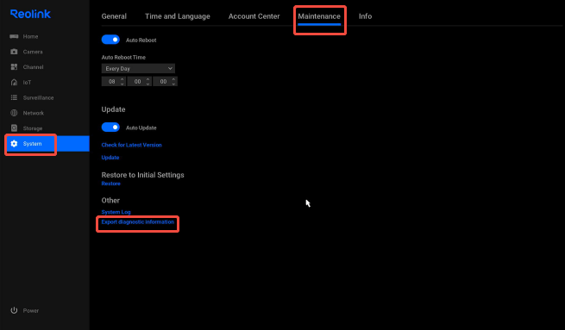Disable the Auto Update toggle

pos(110,128)
